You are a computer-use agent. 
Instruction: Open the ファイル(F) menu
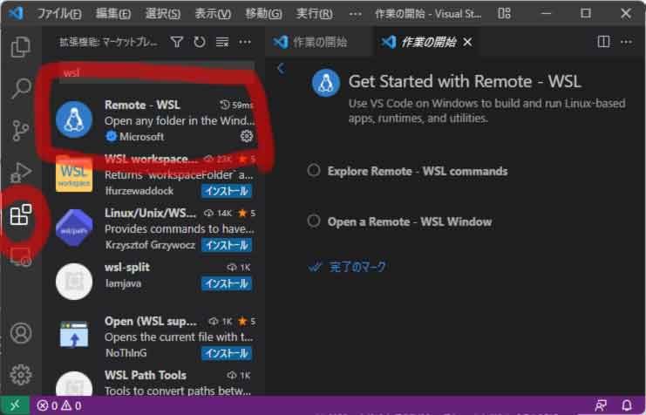(60, 14)
